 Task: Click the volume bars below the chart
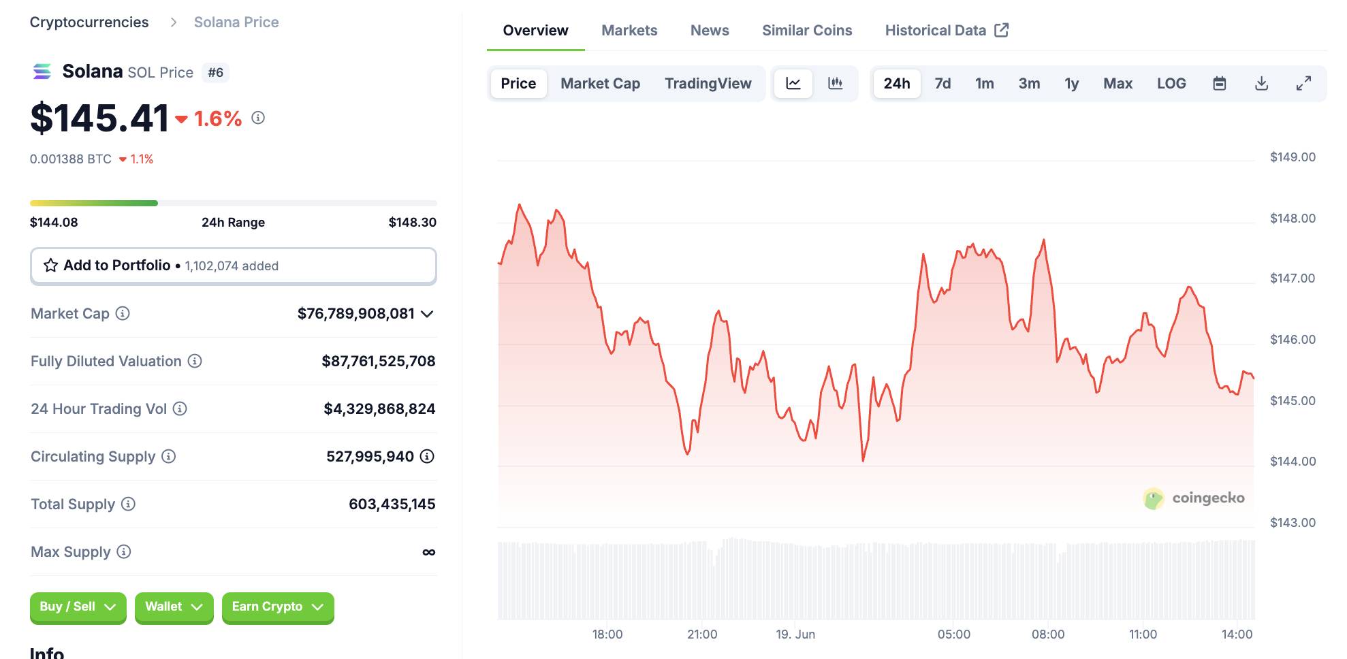point(876,579)
